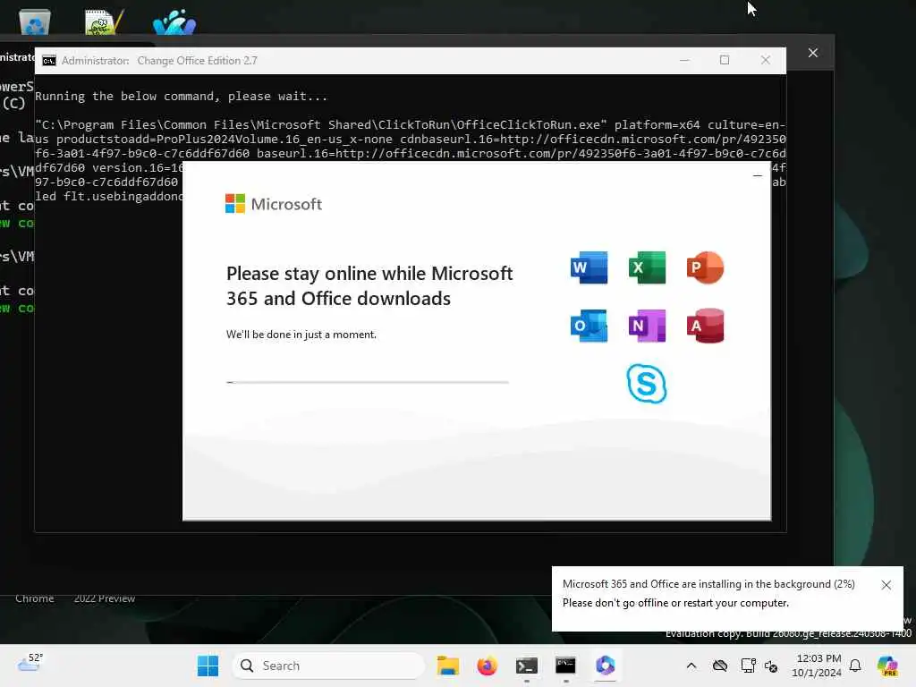Close the background terminal window
The height and width of the screenshot is (687, 916).
(812, 53)
